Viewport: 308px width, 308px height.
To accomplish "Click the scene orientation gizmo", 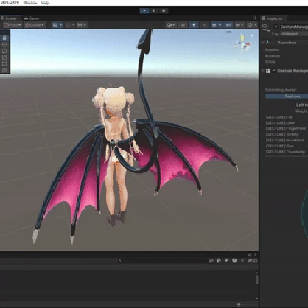I will click(x=242, y=43).
